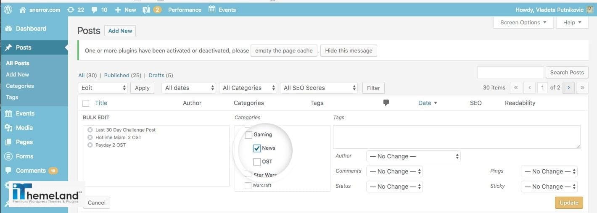Viewport: 597px width, 213px height.
Task: Click the Add New button beside Posts heading
Action: (x=120, y=31)
